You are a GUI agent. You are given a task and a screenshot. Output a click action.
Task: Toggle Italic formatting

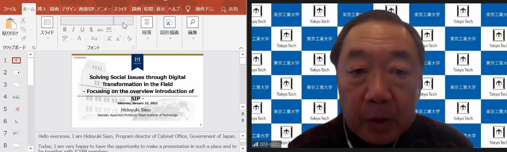click(x=74, y=29)
